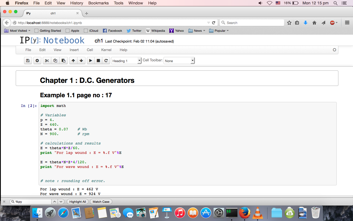Insert a cell below with plus icon
This screenshot has height=221, width=353.
point(37,61)
